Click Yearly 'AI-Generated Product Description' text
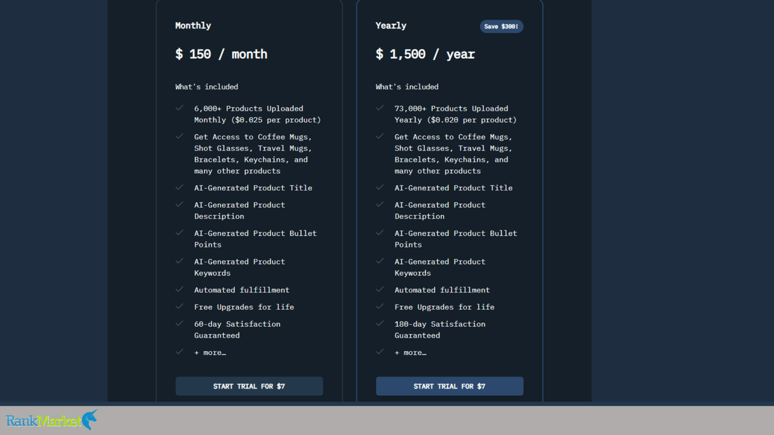Screen dimensions: 774x435 [440, 211]
